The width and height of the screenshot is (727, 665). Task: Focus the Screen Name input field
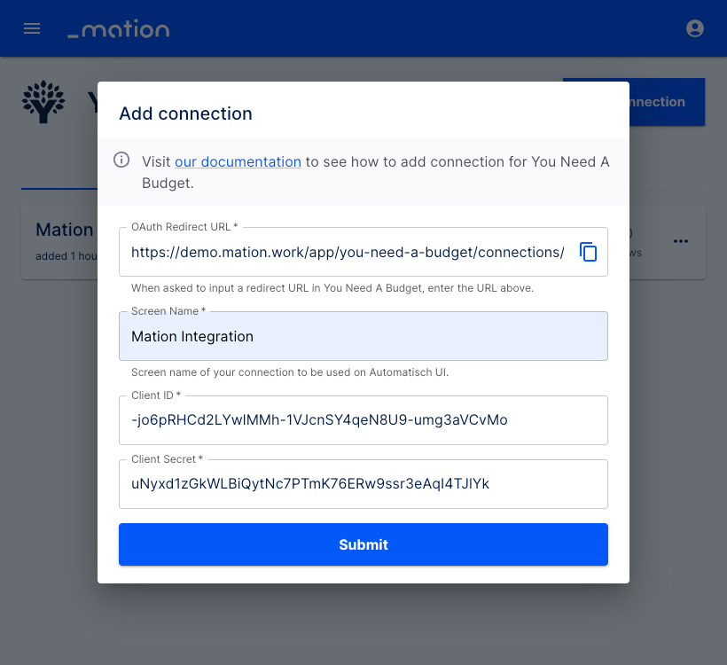coord(363,336)
